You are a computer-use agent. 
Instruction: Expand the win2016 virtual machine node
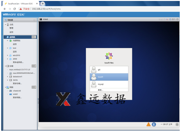(7, 55)
